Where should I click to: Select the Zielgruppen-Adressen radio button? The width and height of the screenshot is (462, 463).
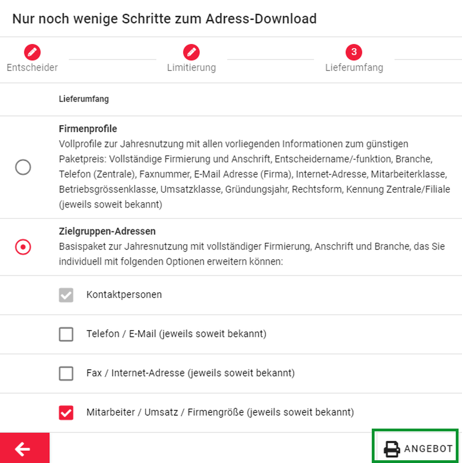23,247
